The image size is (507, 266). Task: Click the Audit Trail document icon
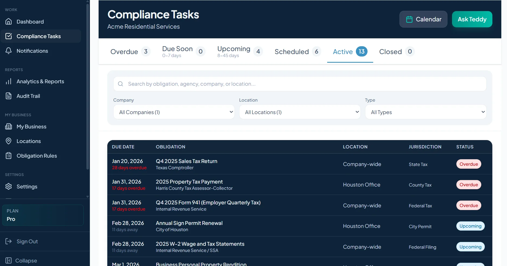click(9, 96)
